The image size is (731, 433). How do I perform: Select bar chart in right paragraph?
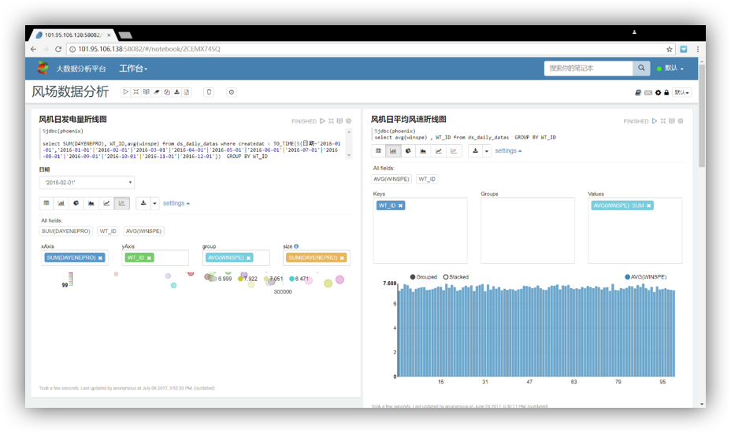point(393,151)
